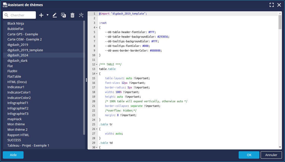Screen dimensions: 285x162
Task: Click the Aide help button
Action: [13, 155]
